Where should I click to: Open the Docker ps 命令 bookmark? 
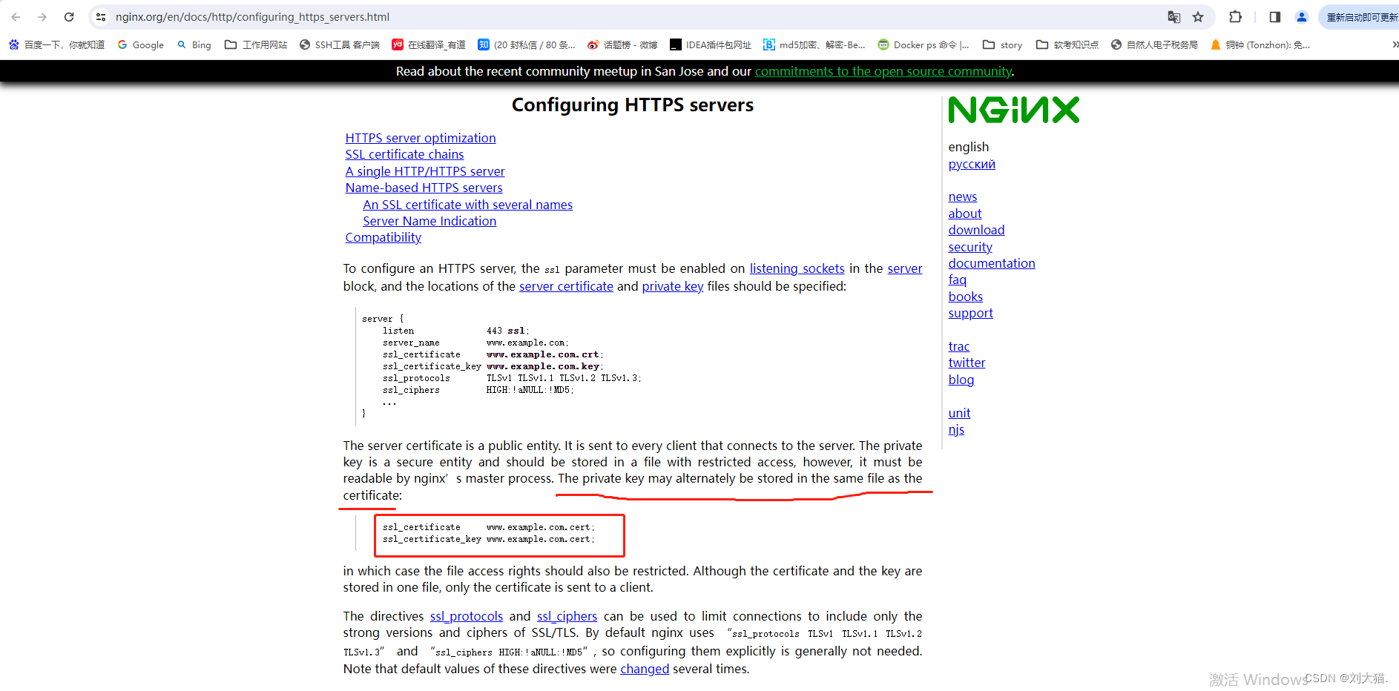(924, 45)
